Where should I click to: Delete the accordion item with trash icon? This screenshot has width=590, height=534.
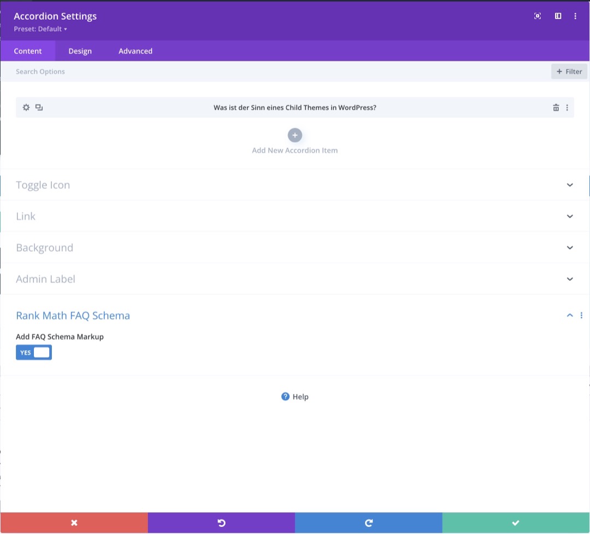[x=556, y=108]
